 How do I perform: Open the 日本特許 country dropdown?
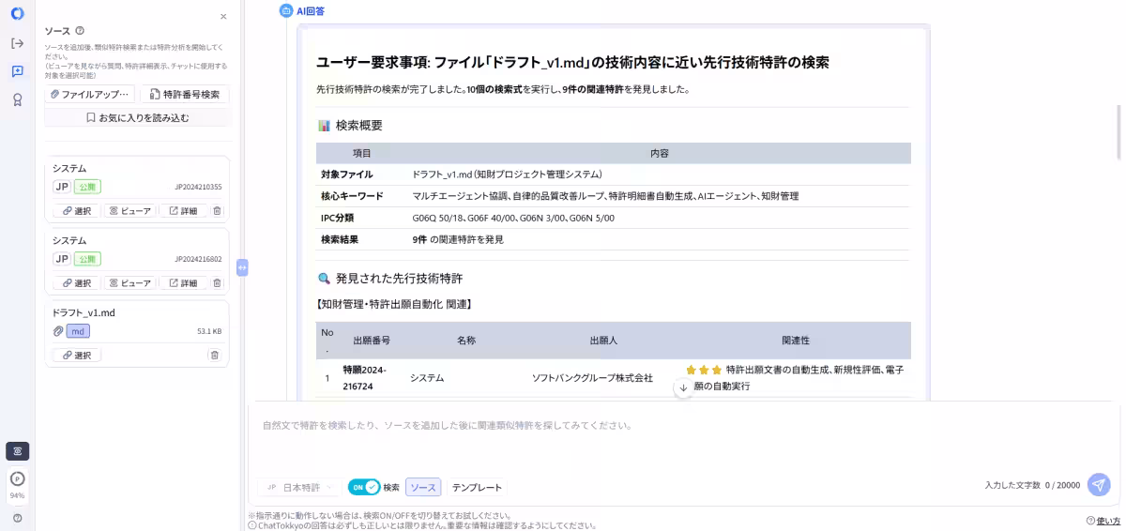(x=299, y=487)
